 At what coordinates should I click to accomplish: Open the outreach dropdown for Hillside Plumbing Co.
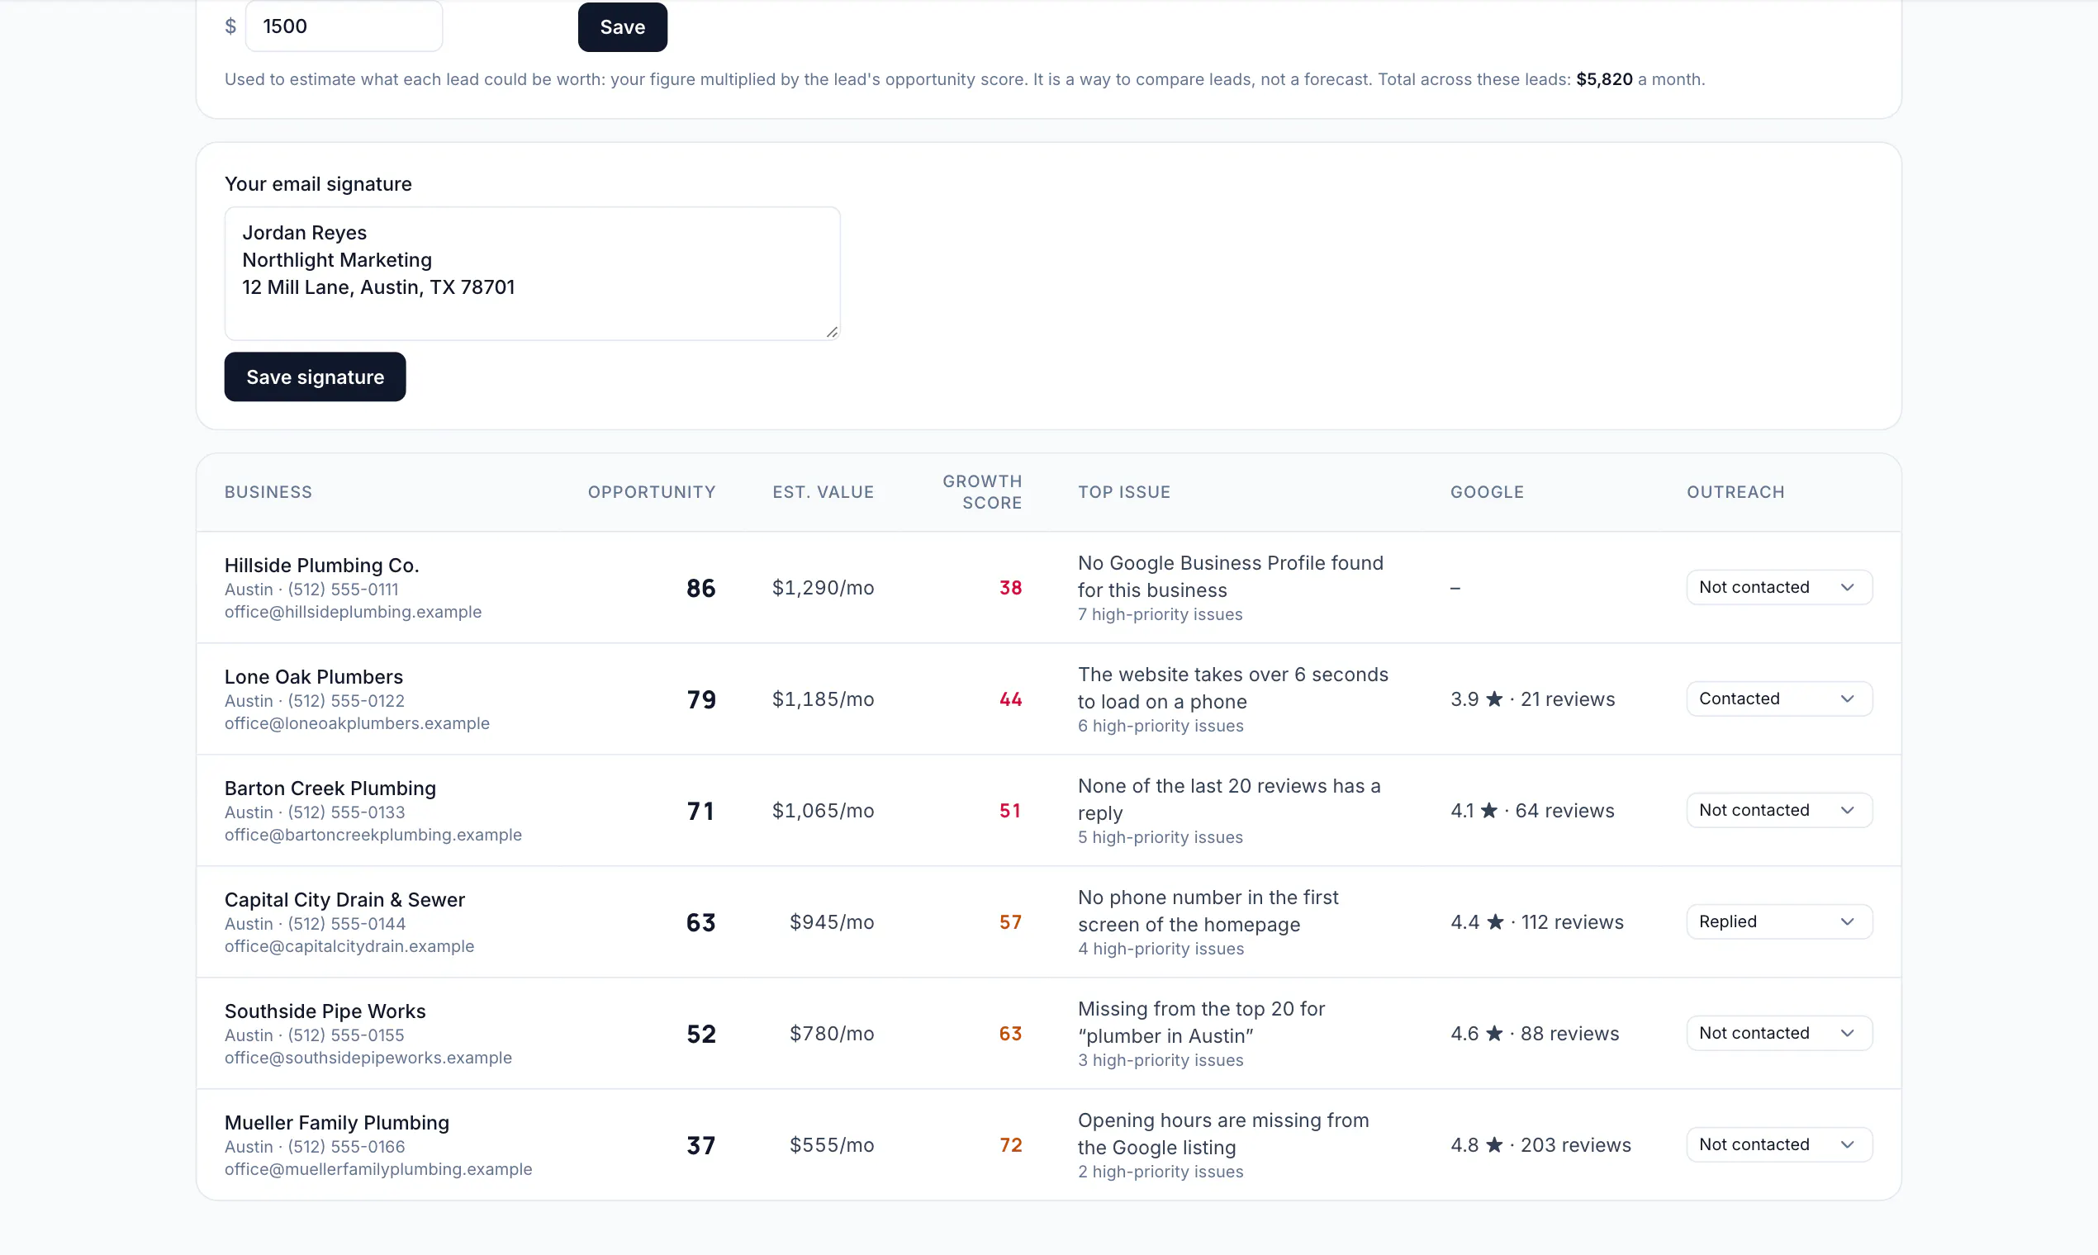click(1779, 587)
